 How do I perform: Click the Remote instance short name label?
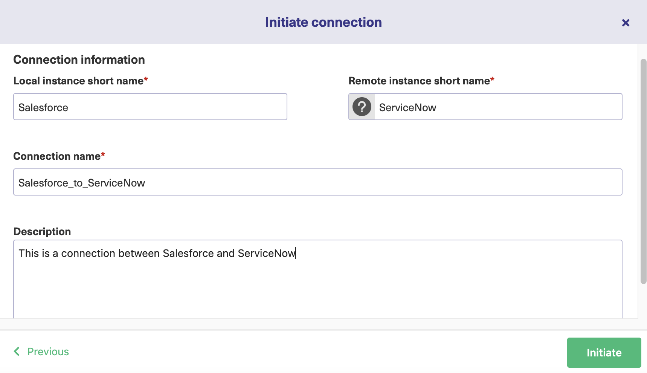pos(419,81)
